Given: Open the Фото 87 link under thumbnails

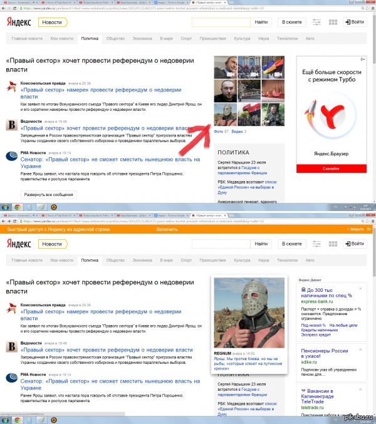Looking at the screenshot, I should [x=221, y=132].
